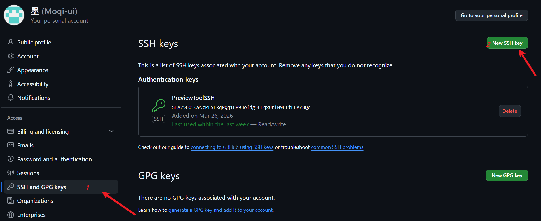Click Your personal account text
This screenshot has height=221, width=541.
pyautogui.click(x=59, y=21)
